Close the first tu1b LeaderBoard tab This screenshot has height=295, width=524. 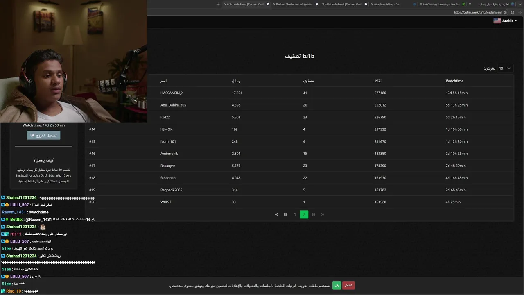click(x=225, y=4)
